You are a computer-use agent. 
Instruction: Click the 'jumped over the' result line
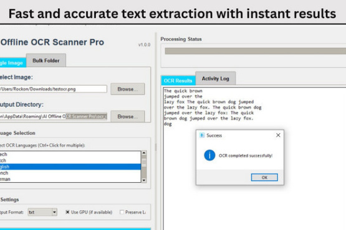pyautogui.click(x=183, y=96)
